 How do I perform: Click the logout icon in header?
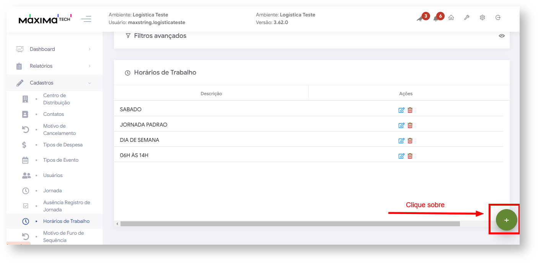(498, 18)
